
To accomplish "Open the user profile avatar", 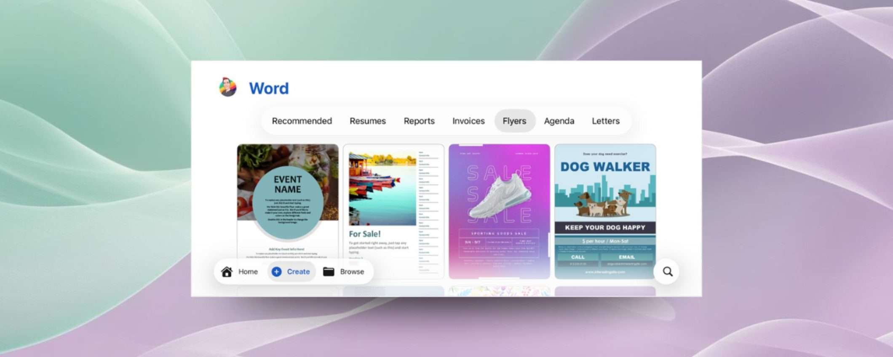I will pyautogui.click(x=228, y=87).
